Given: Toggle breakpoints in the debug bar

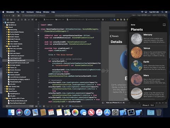Looking at the screenshot, I should click(x=40, y=106).
